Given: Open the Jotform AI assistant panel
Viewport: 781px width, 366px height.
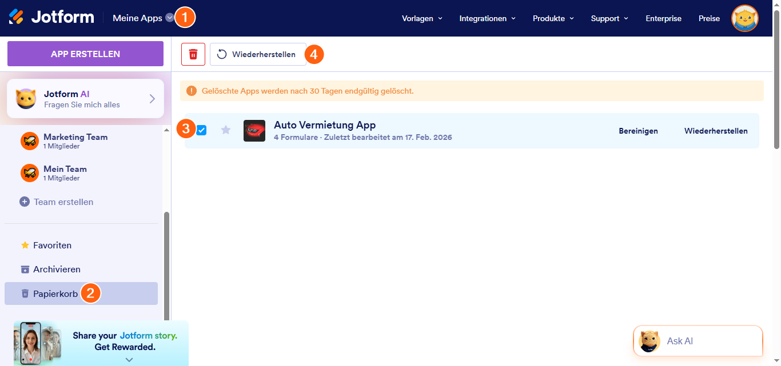Looking at the screenshot, I should click(85, 98).
